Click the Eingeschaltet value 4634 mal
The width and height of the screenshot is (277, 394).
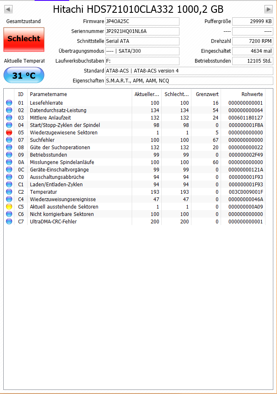pyautogui.click(x=253, y=51)
